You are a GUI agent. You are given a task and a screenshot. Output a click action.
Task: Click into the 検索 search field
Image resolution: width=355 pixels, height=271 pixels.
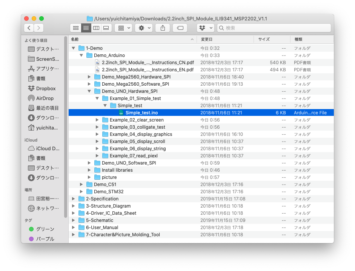[x=274, y=28]
